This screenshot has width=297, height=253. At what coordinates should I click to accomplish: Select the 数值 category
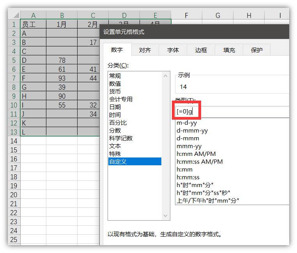pos(135,83)
